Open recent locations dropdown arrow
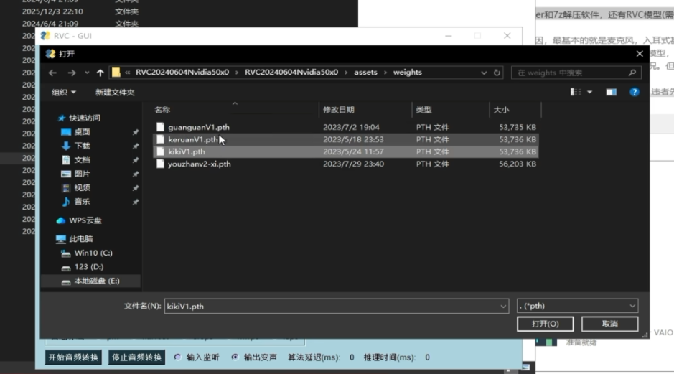 point(87,73)
